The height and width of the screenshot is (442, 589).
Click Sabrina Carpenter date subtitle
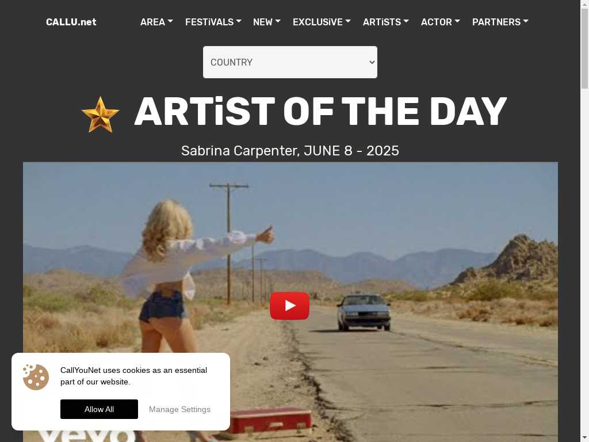[290, 151]
